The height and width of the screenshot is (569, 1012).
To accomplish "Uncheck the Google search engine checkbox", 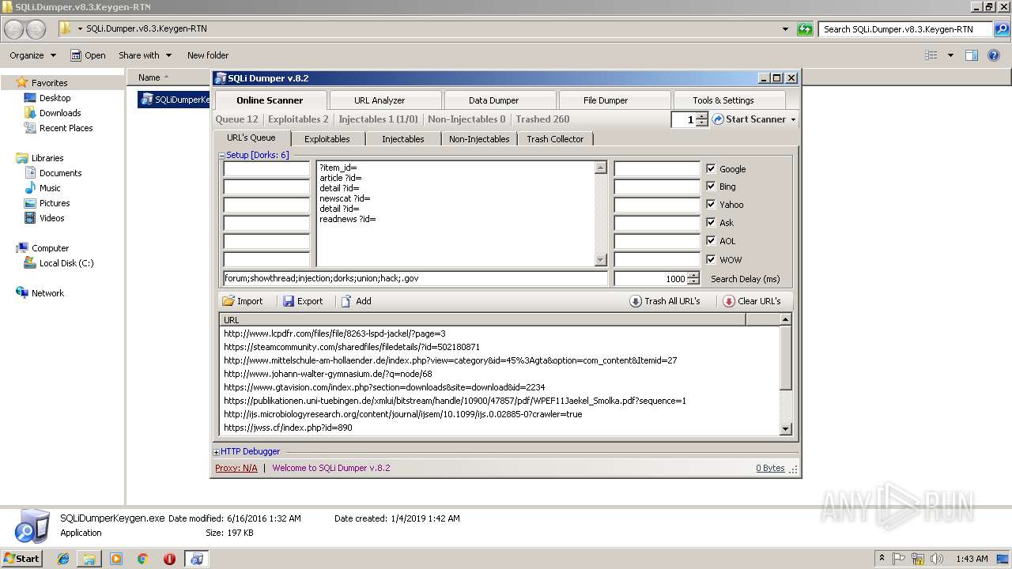I will click(x=711, y=168).
